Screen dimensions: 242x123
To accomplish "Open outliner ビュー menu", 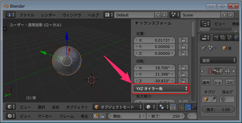I will pyautogui.click(x=220, y=24).
